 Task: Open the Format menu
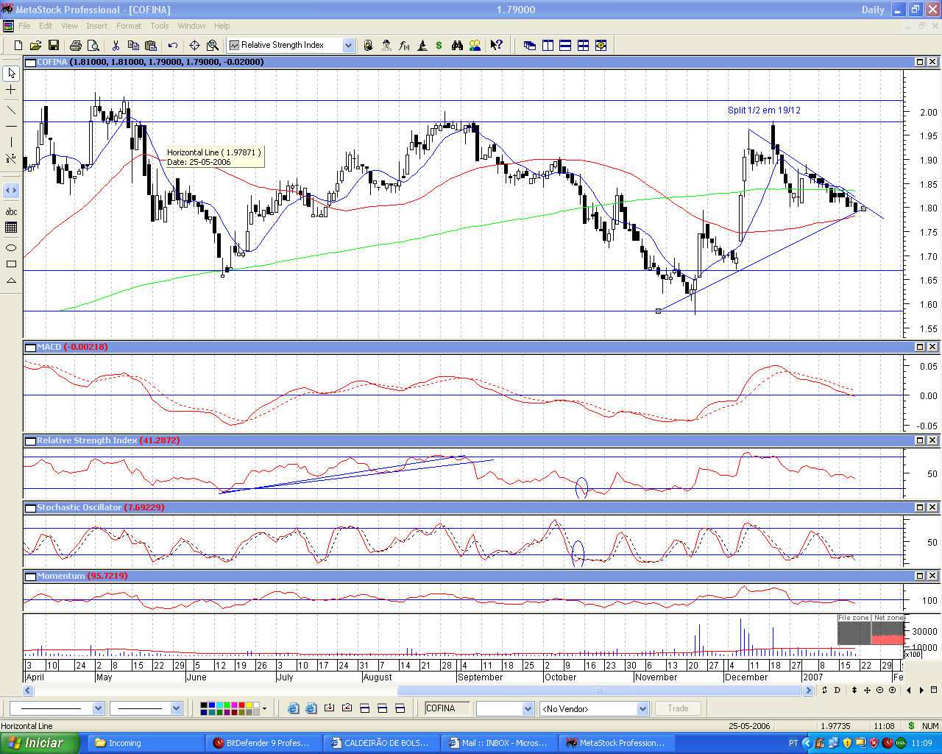128,26
